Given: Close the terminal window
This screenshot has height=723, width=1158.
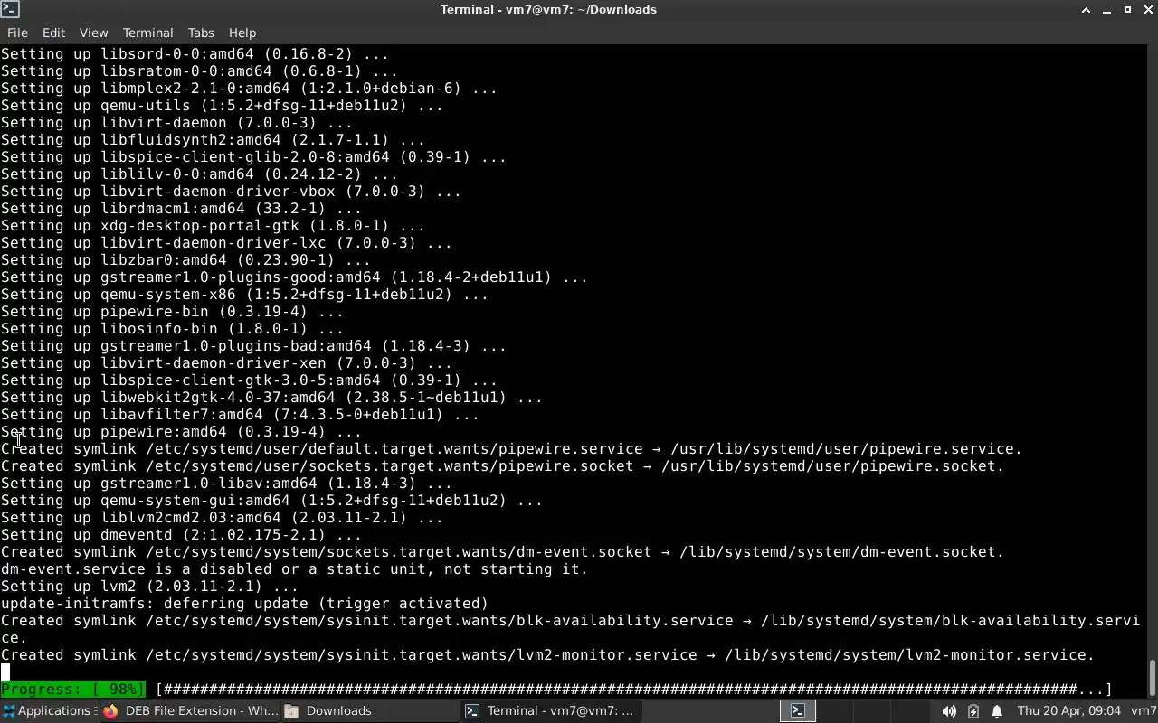Looking at the screenshot, I should pyautogui.click(x=1147, y=10).
